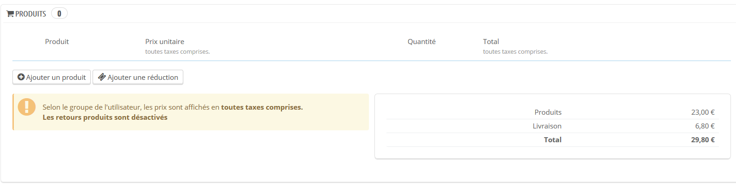Click the Prix unitaire column header
This screenshot has height=184, width=736.
165,41
